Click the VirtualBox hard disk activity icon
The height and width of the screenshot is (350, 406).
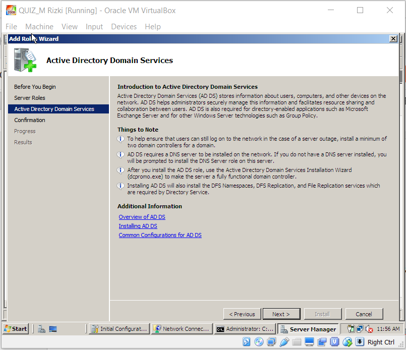[246, 342]
